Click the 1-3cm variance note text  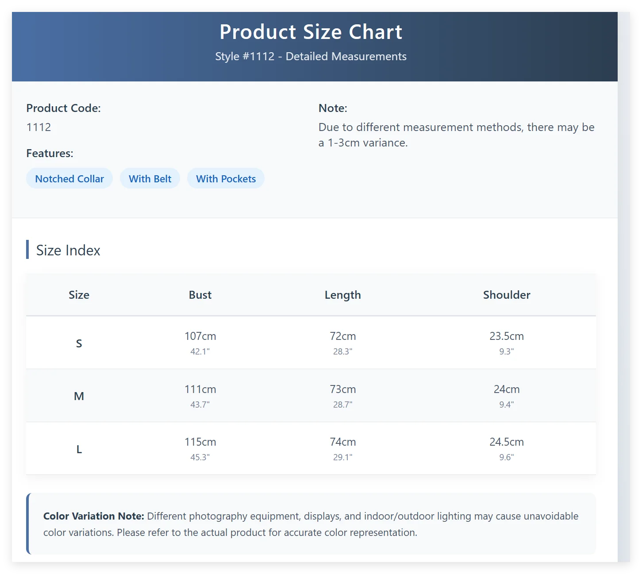coord(457,135)
